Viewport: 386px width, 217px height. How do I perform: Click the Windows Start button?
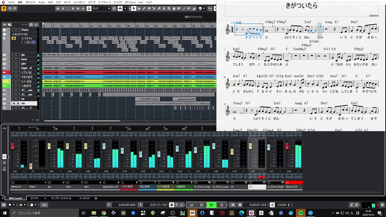tap(4, 213)
